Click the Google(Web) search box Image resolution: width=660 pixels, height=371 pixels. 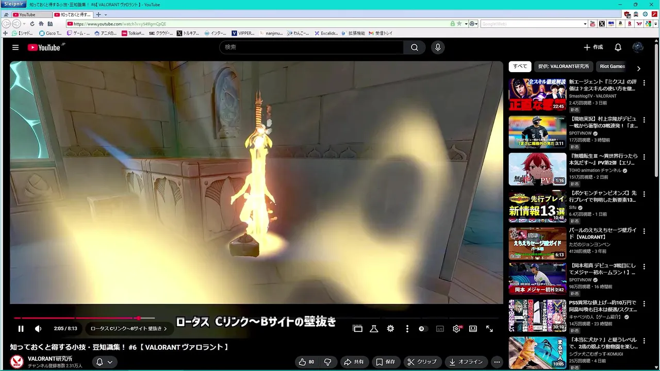coord(531,24)
